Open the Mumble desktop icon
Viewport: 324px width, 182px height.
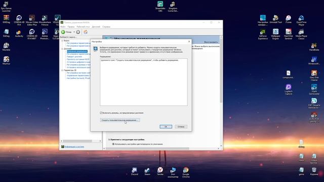(6, 47)
